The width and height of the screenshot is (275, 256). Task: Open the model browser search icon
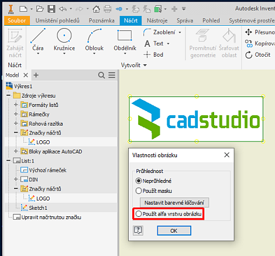pyautogui.click(x=101, y=75)
